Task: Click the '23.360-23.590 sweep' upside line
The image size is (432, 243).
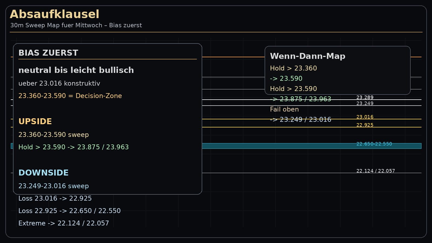Action: (53, 135)
